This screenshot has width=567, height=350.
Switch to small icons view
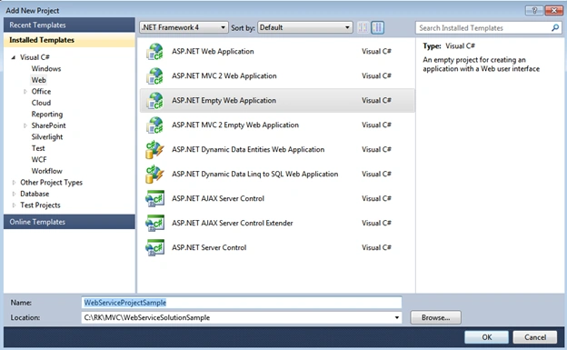tap(363, 27)
